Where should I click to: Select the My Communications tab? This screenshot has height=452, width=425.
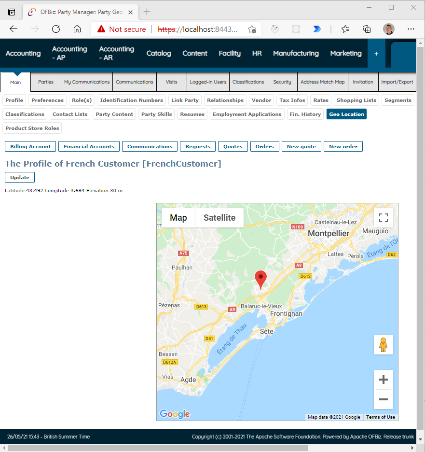pyautogui.click(x=87, y=82)
